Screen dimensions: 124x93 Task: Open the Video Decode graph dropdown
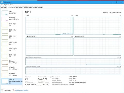click(x=74, y=36)
